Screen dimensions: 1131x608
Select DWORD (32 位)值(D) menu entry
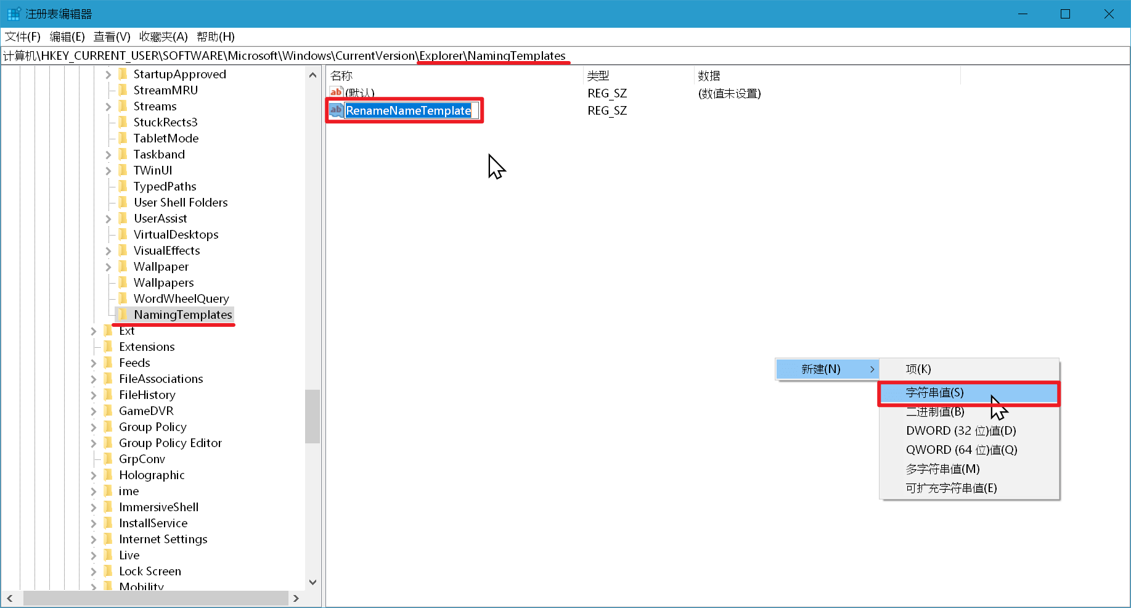pyautogui.click(x=960, y=431)
